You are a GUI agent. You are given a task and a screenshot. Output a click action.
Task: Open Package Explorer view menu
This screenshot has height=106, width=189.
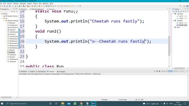click(x=17, y=11)
